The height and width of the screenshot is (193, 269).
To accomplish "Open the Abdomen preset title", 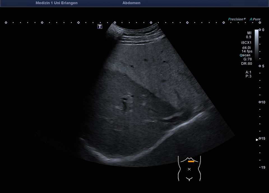I will pos(131,3).
